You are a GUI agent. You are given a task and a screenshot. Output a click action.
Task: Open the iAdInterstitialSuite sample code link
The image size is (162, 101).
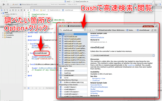[97, 37]
